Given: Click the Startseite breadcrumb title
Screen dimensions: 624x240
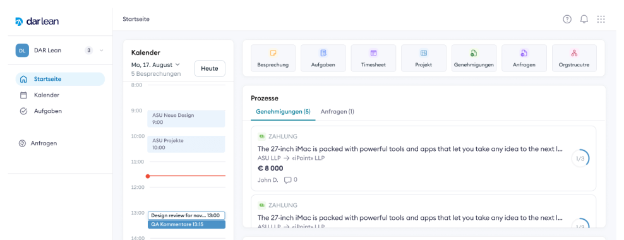Looking at the screenshot, I should pos(136,19).
